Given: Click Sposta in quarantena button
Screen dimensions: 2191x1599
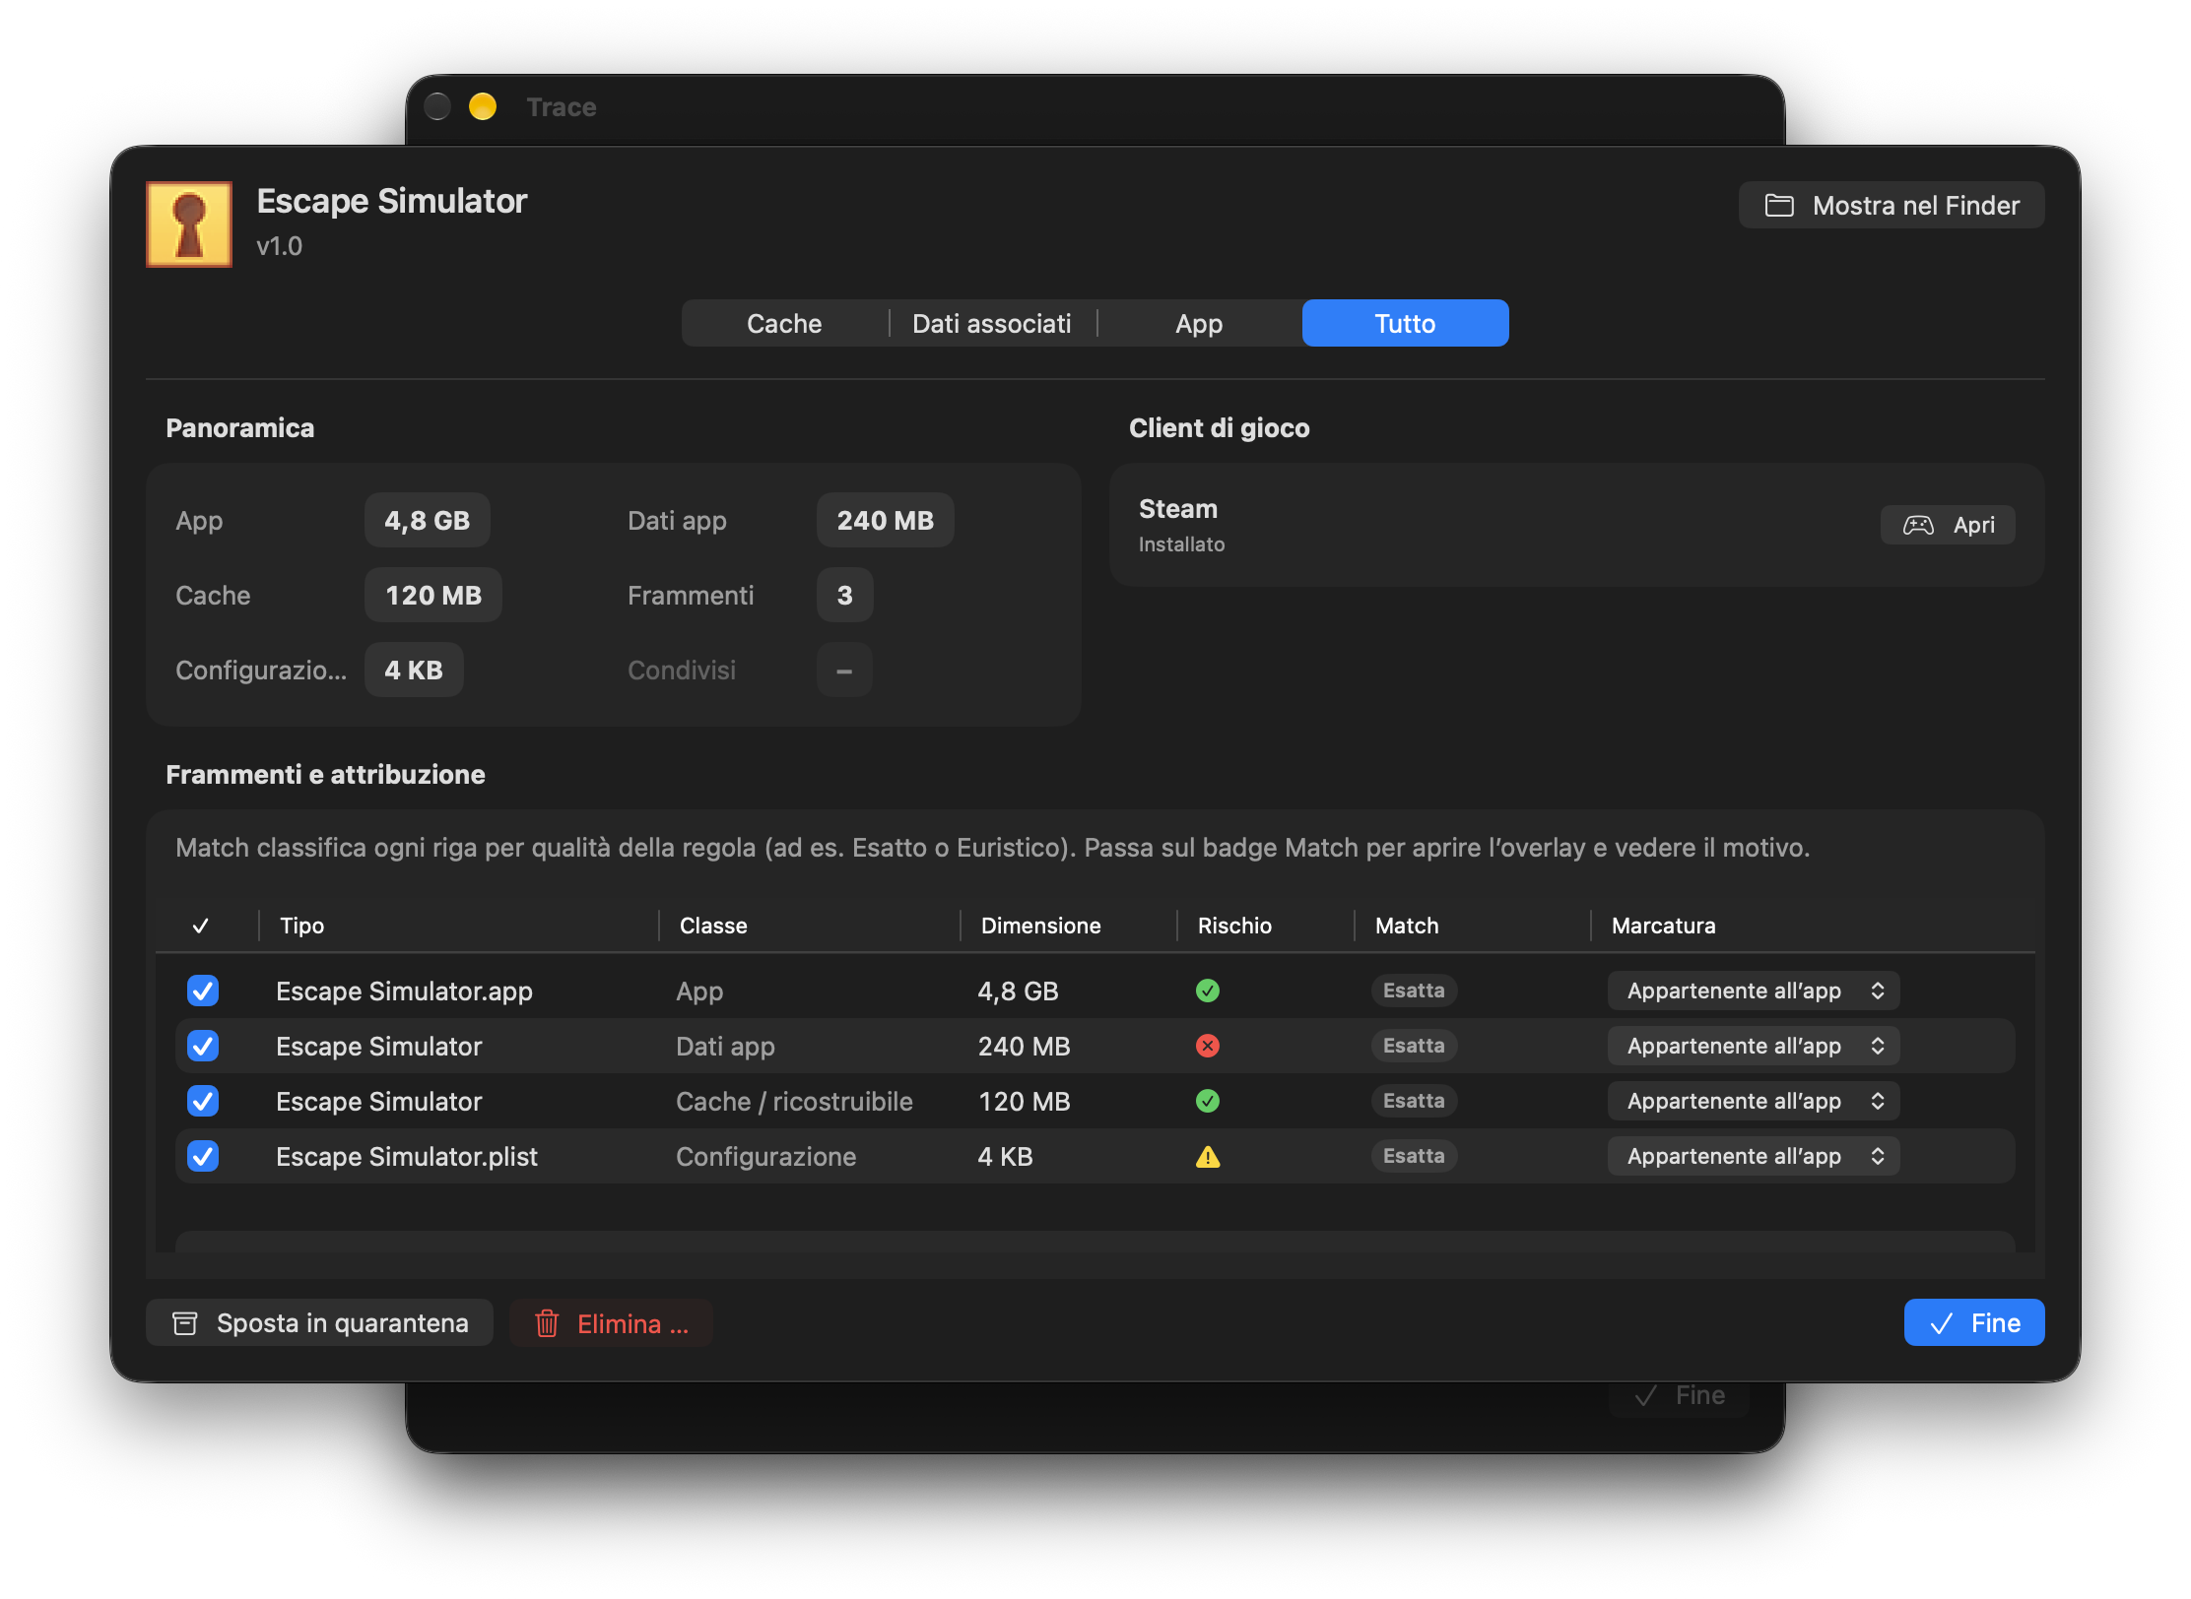Looking at the screenshot, I should (319, 1322).
